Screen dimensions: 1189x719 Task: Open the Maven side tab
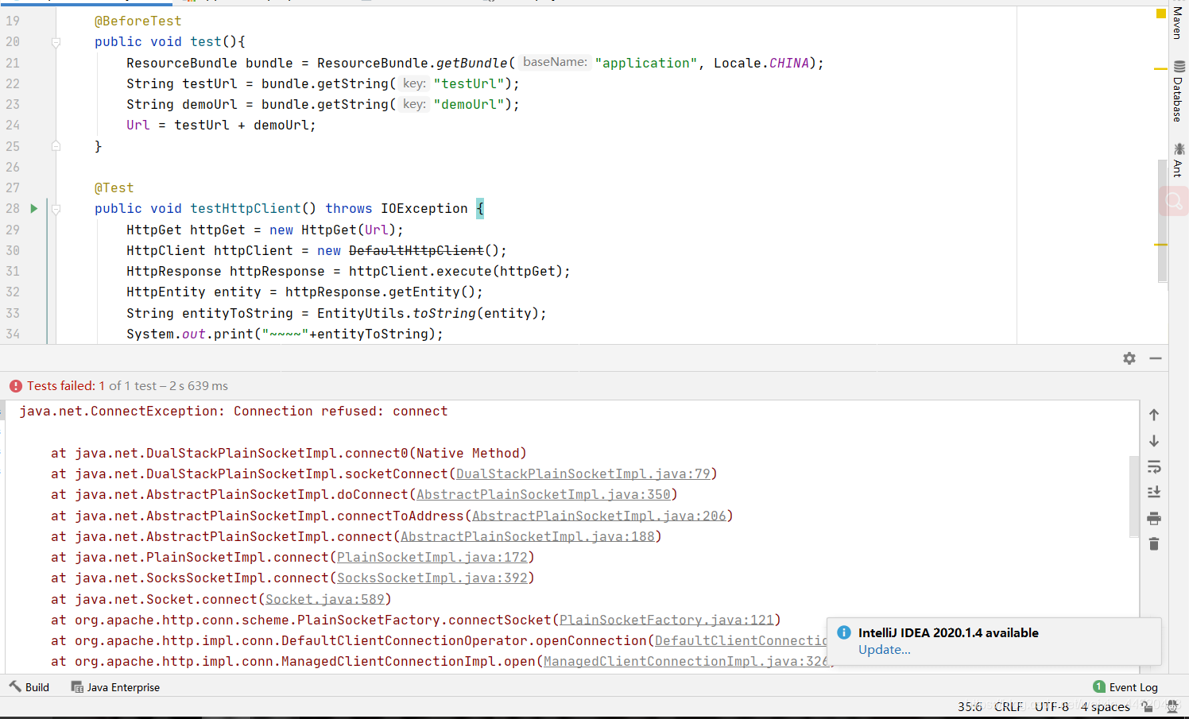point(1178,22)
